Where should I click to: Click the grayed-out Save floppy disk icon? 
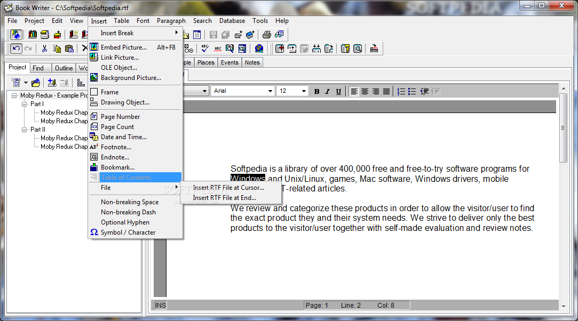click(x=213, y=35)
